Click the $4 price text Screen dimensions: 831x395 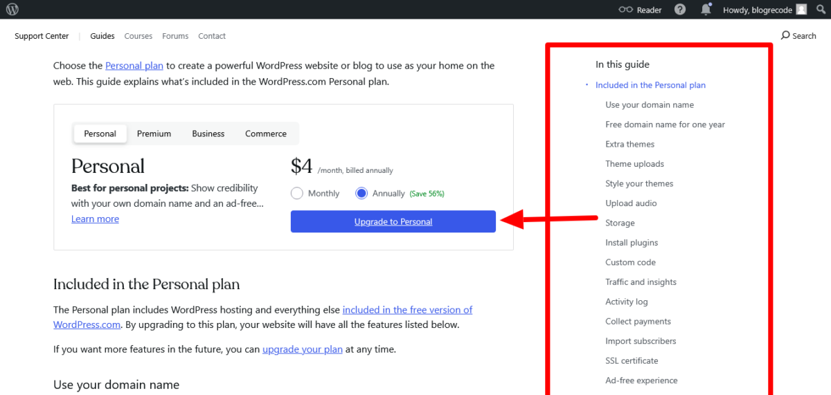coord(302,166)
